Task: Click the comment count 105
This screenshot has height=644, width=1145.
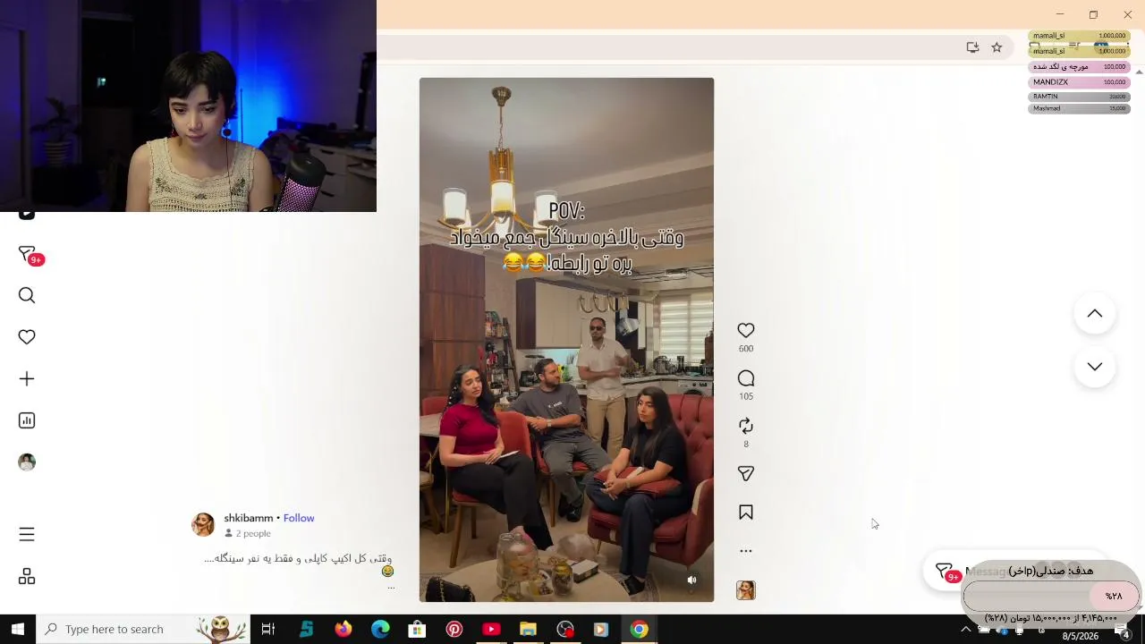Action: (x=746, y=396)
